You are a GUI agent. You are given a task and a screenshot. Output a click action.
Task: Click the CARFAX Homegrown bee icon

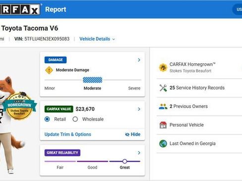(x=163, y=67)
